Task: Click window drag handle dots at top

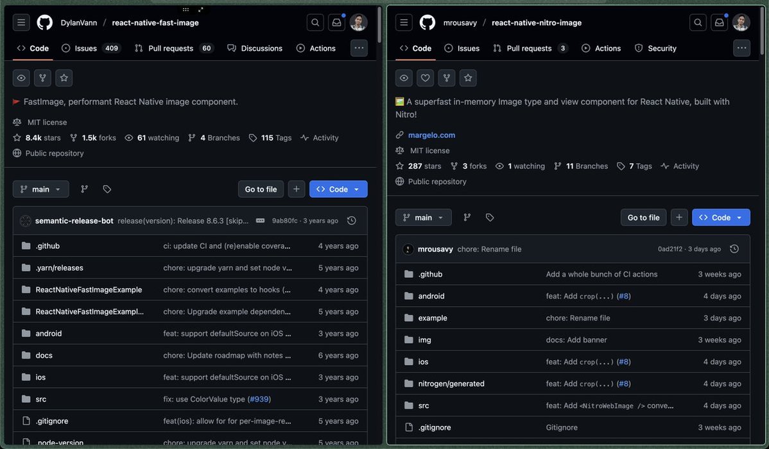Action: tap(186, 10)
